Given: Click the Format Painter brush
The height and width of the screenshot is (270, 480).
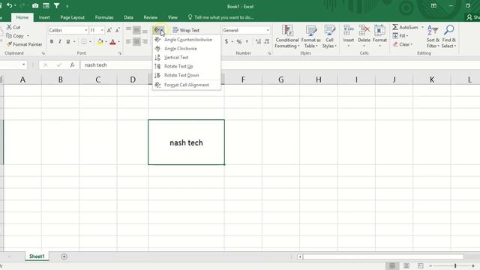Looking at the screenshot, I should 9,44.
